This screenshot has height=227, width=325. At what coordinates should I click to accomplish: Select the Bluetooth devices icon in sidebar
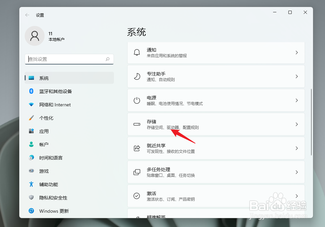tap(31, 91)
